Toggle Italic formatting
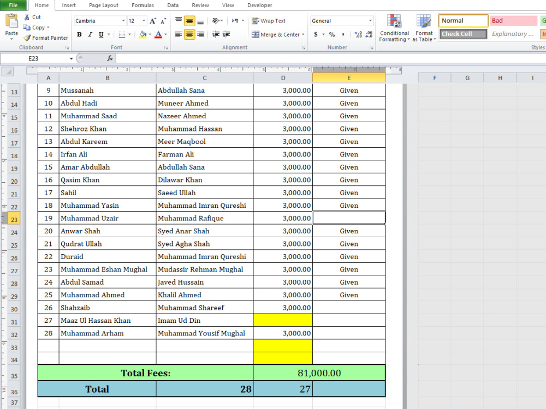The height and width of the screenshot is (409, 546). 90,34
